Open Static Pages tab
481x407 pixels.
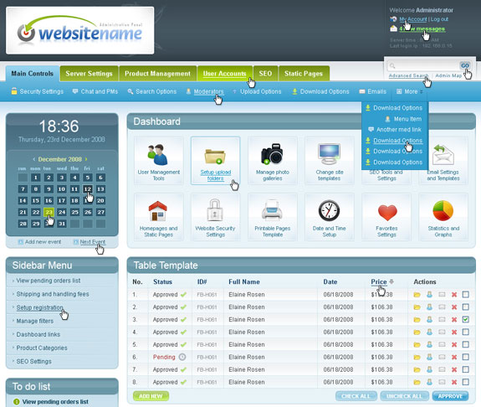pos(304,74)
